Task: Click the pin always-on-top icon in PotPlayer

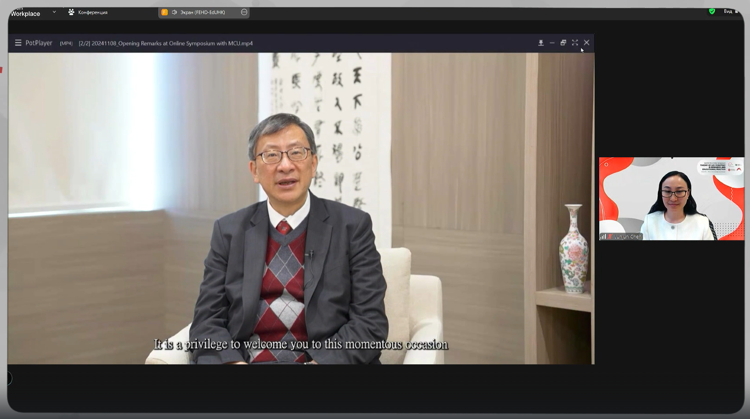Action: tap(541, 43)
